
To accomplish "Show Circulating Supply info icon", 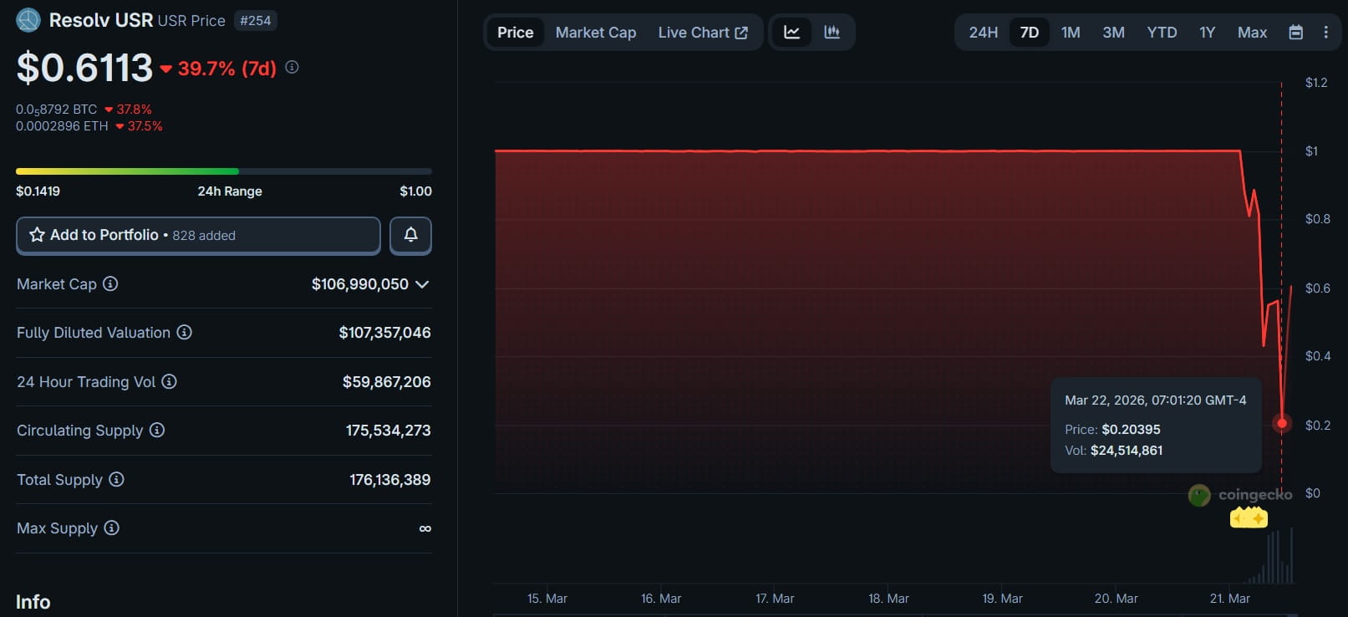I will tap(157, 431).
